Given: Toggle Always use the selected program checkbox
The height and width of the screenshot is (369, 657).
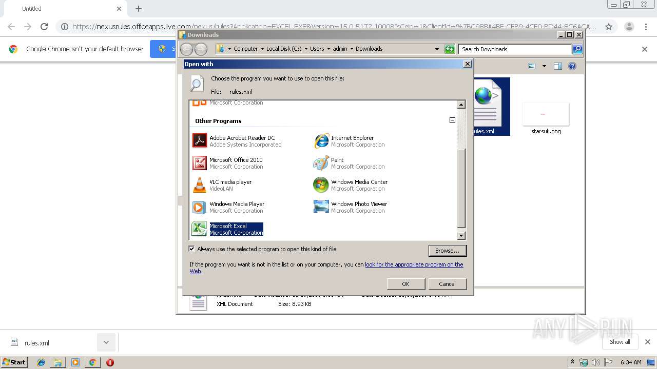Looking at the screenshot, I should (x=192, y=249).
